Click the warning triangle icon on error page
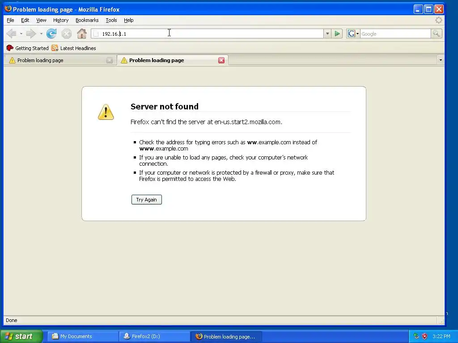This screenshot has height=343, width=458. point(106,112)
